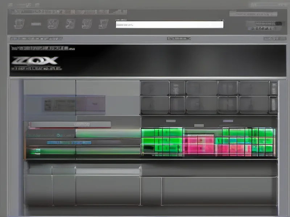
Task: Click the narrow striped cell at the grid's top-right corner
Action: (273, 88)
